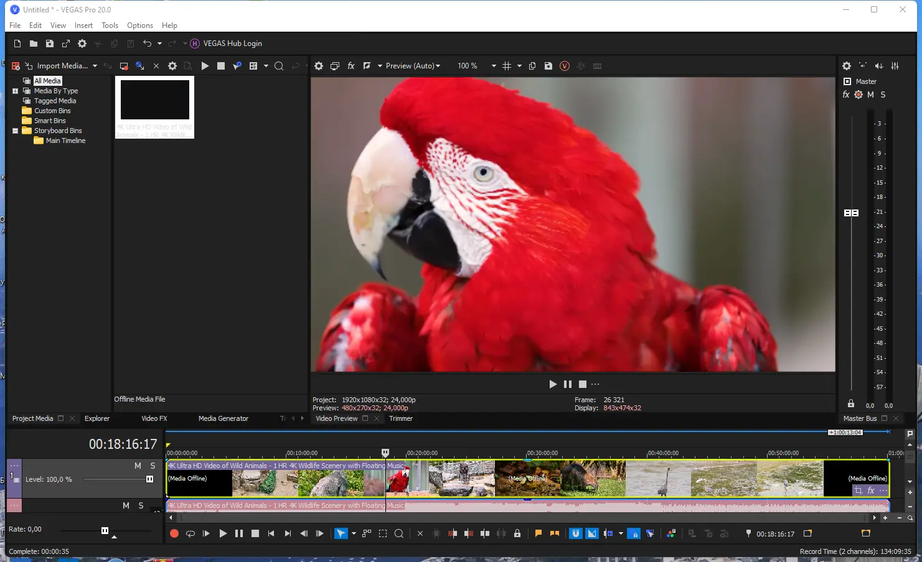Click the lock event icon in timeline toolbar
The width and height of the screenshot is (922, 562).
(x=517, y=533)
